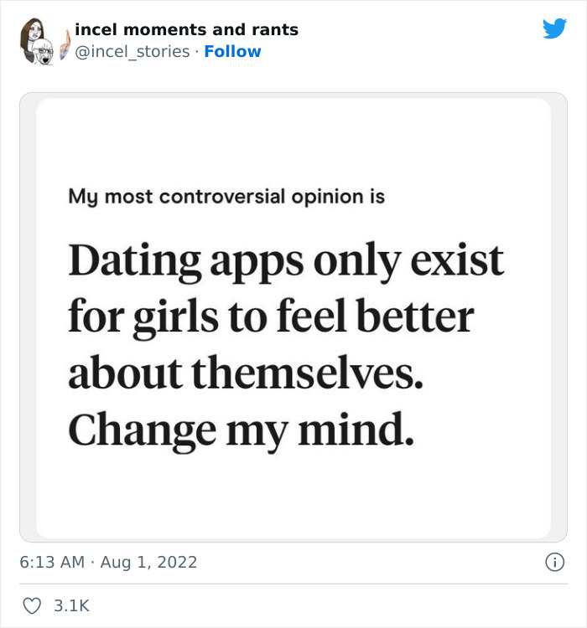Viewport: 587px width, 628px height.
Task: Click the word "controversial" in the prompt
Action: click(225, 198)
